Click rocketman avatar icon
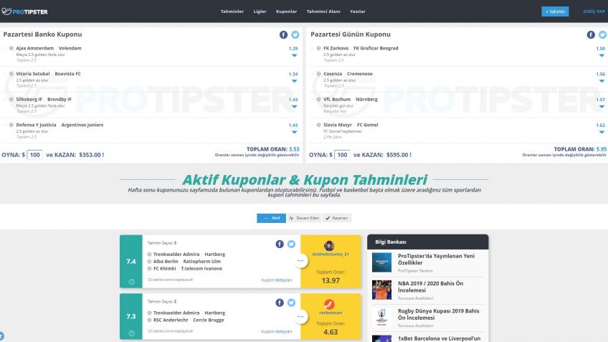 click(329, 304)
